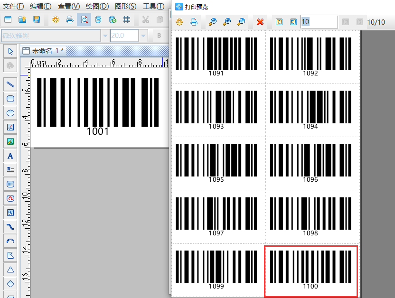This screenshot has width=395, height=298.
Task: Select the rounded rectangle tool
Action: [x=10, y=99]
